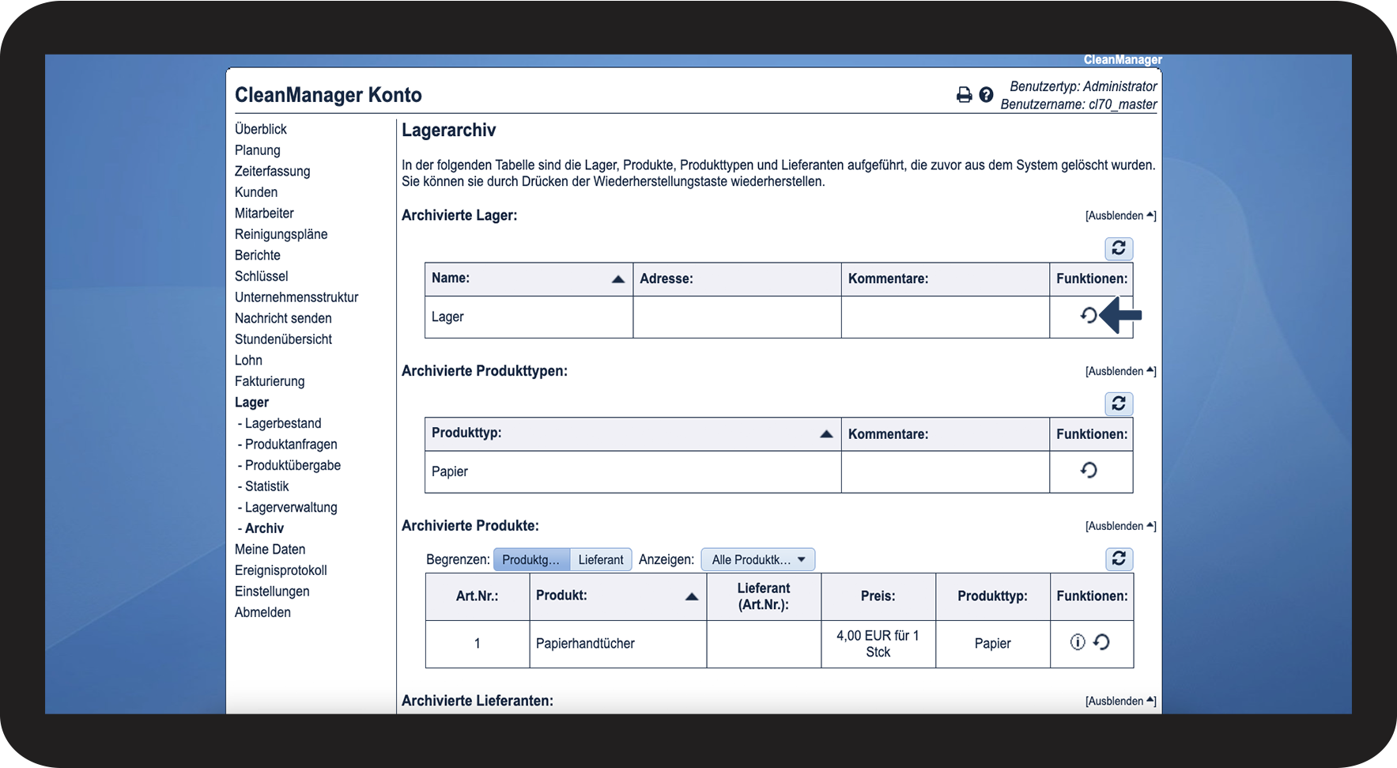
Task: Open Unternehmensstruktur link
Action: click(x=296, y=297)
